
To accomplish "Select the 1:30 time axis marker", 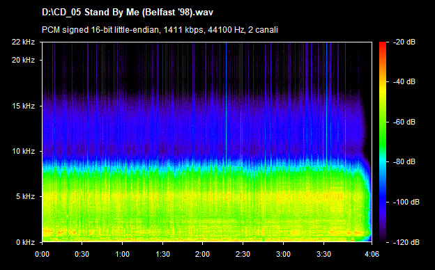I will 162,254.
